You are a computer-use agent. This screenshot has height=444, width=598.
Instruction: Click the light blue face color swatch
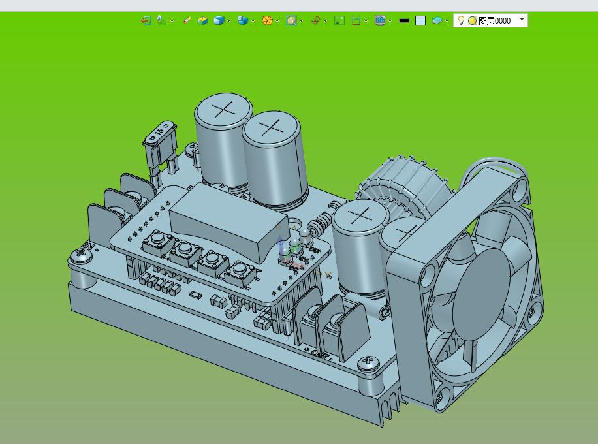tap(420, 21)
